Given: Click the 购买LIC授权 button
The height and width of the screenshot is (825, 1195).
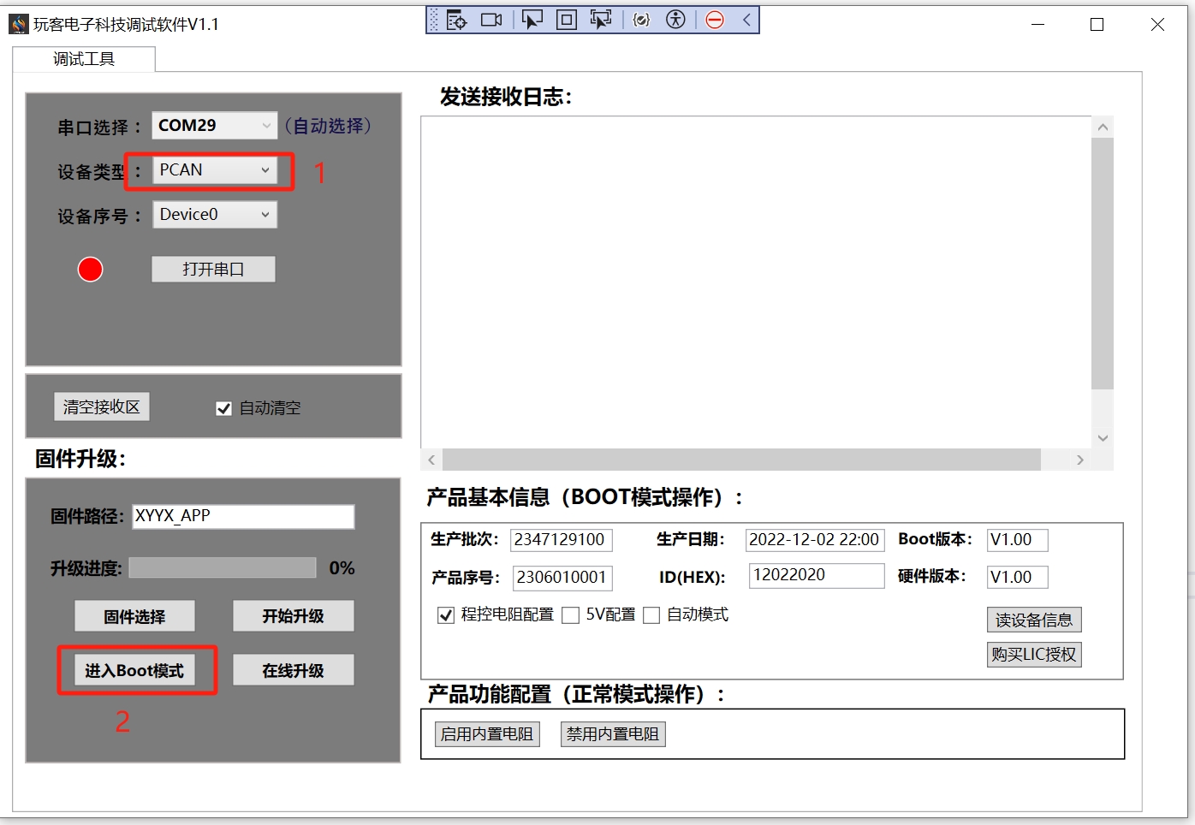Looking at the screenshot, I should point(1034,655).
